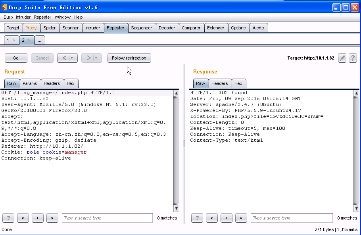This screenshot has height=235, width=361.
Task: Click request search plus options button
Action: [38, 218]
